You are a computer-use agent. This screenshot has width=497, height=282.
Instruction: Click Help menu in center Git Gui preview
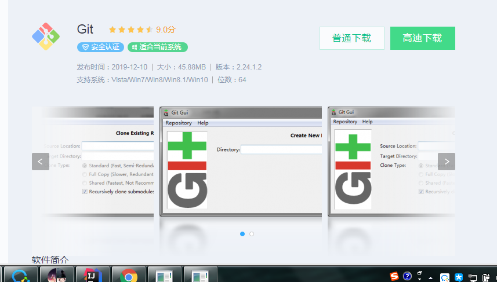coord(203,123)
